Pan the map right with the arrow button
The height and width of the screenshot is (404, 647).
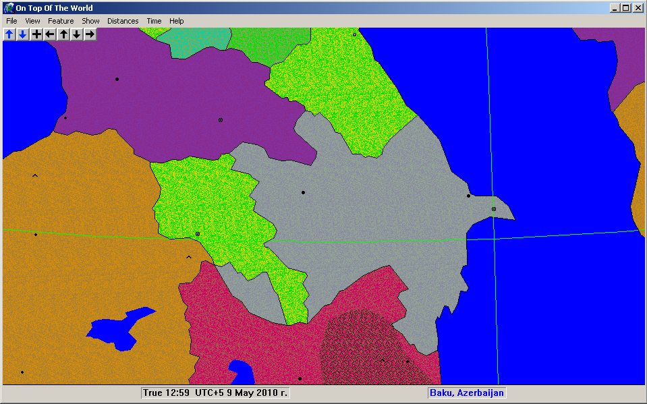coord(90,34)
